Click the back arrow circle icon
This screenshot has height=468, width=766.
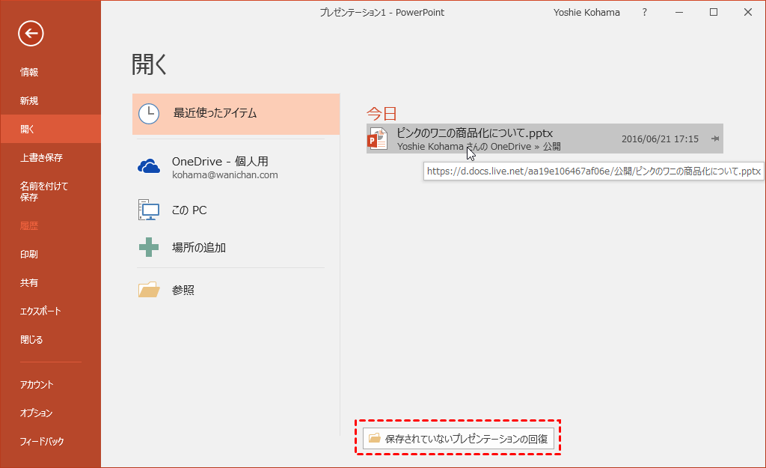31,33
